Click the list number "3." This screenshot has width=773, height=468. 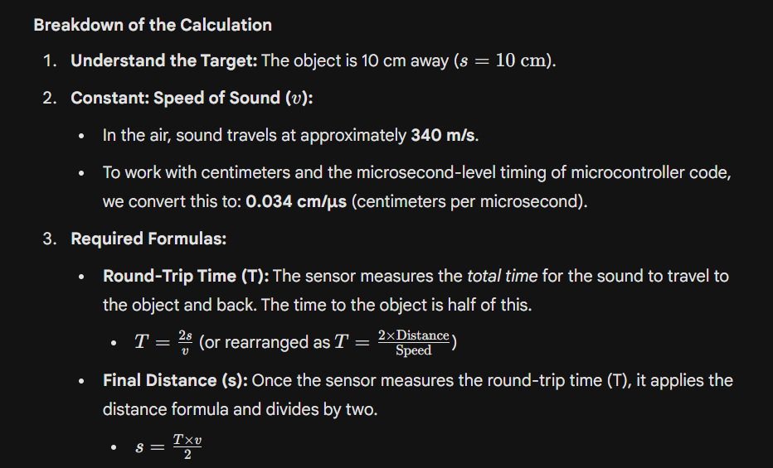click(50, 239)
